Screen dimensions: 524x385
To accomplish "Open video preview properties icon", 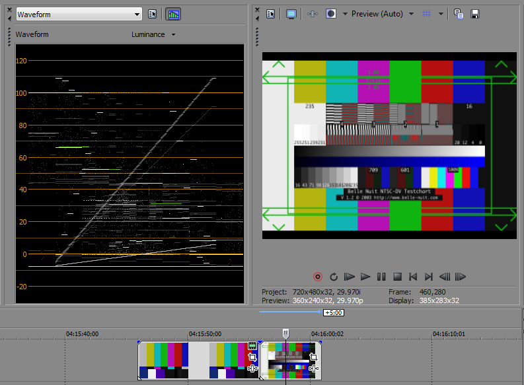I will pyautogui.click(x=271, y=14).
